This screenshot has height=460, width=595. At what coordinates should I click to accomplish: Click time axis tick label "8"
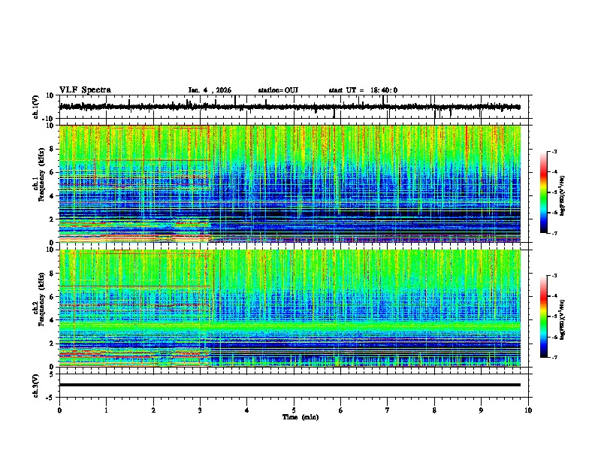click(434, 410)
